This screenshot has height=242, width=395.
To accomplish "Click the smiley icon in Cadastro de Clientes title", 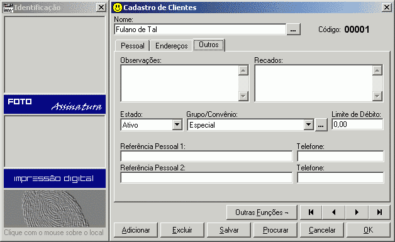I will [117, 8].
